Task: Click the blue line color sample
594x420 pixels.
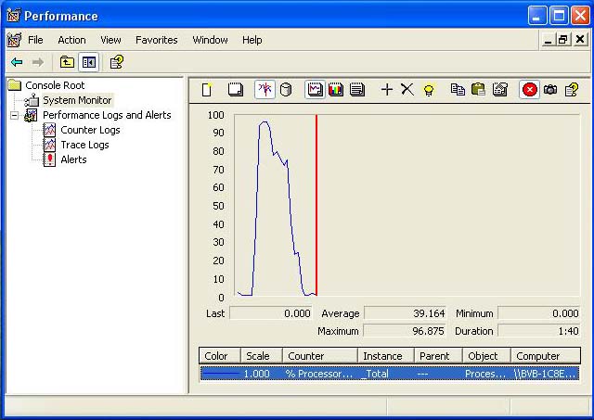Action: pyautogui.click(x=221, y=374)
